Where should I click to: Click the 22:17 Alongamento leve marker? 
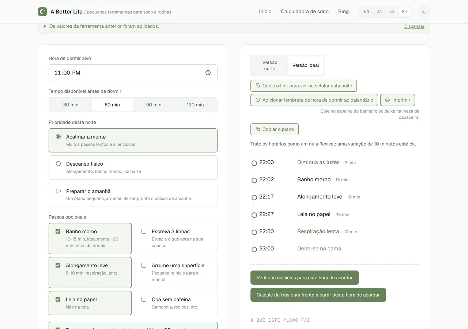pos(254,197)
